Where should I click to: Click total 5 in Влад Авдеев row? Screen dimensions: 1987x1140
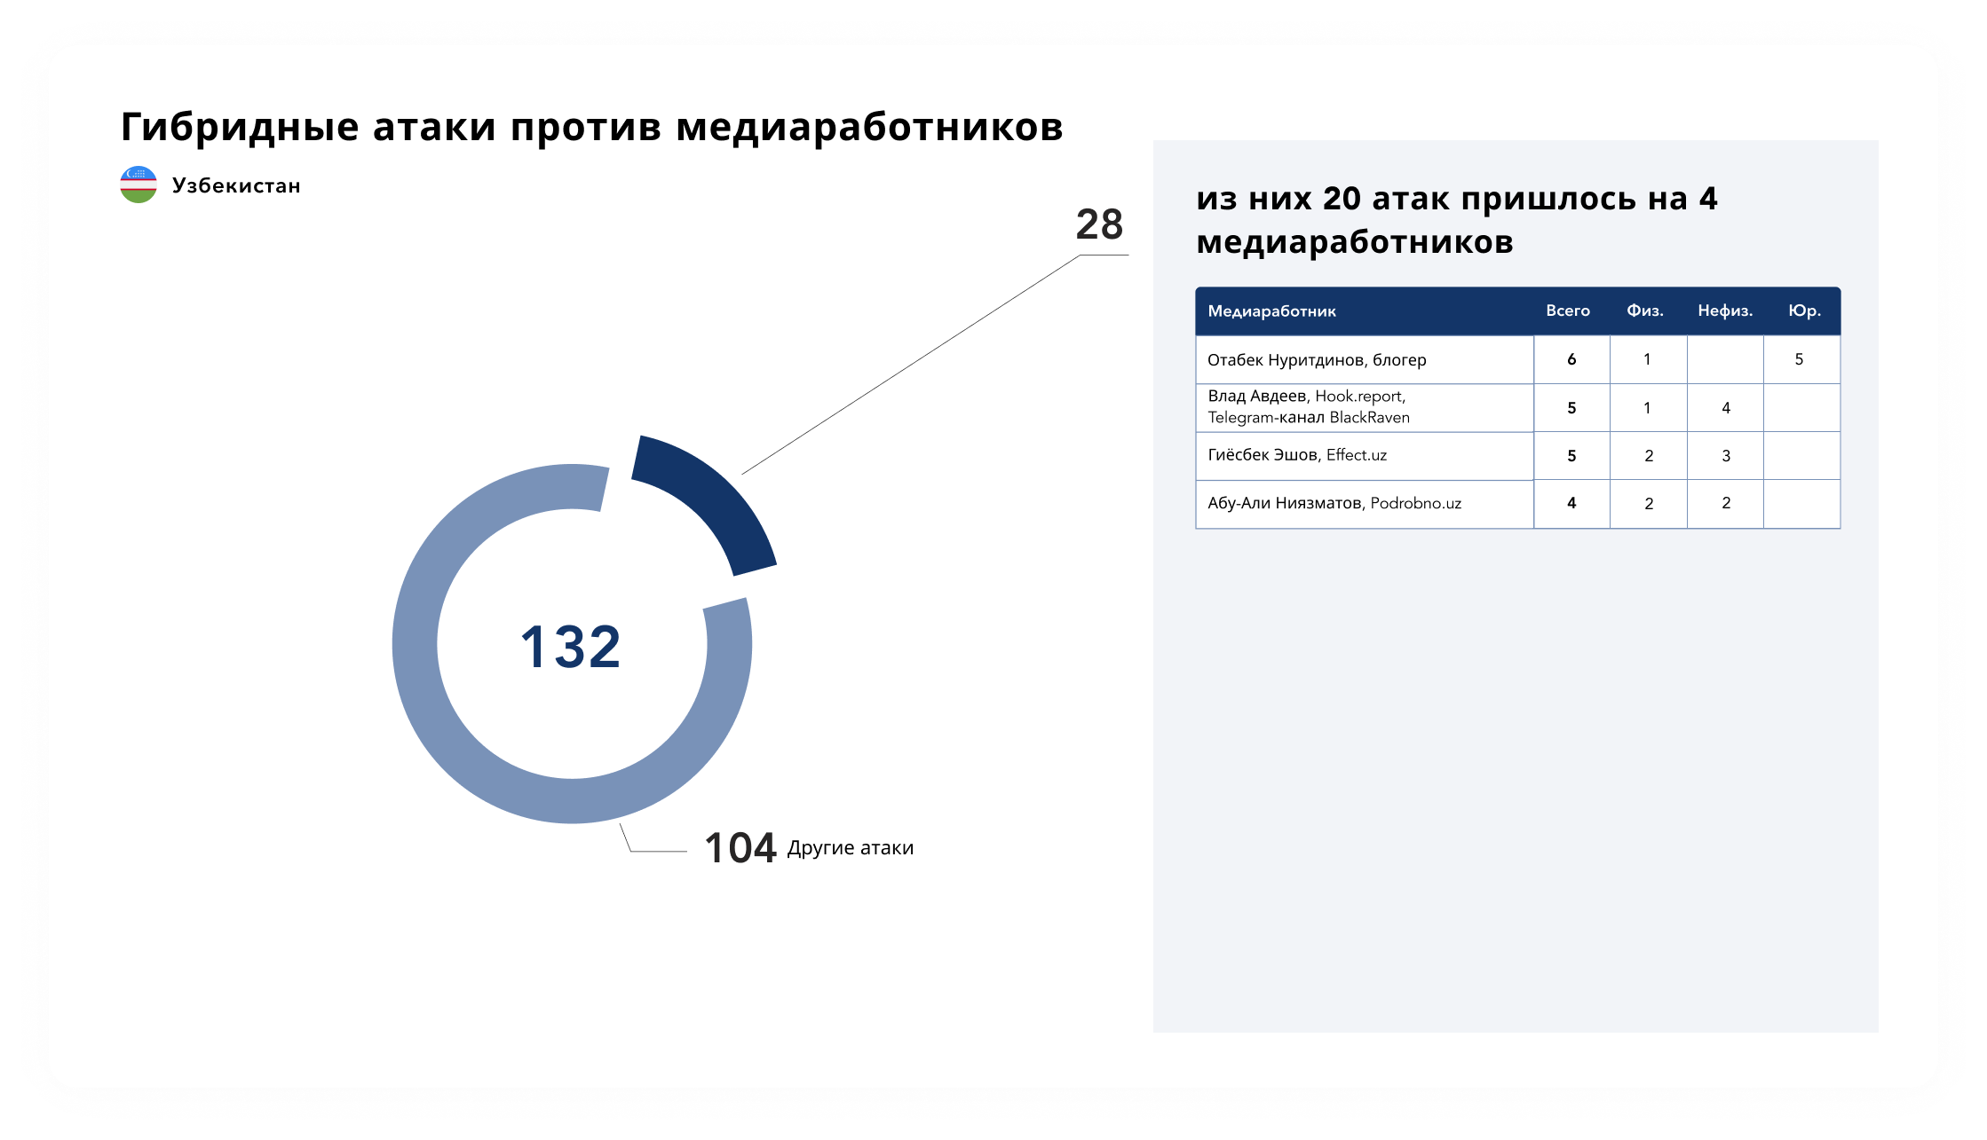click(1571, 408)
